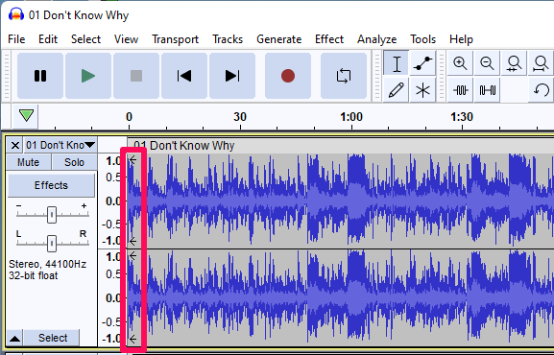
Task: Fit selection to width zoom icon
Action: (514, 63)
